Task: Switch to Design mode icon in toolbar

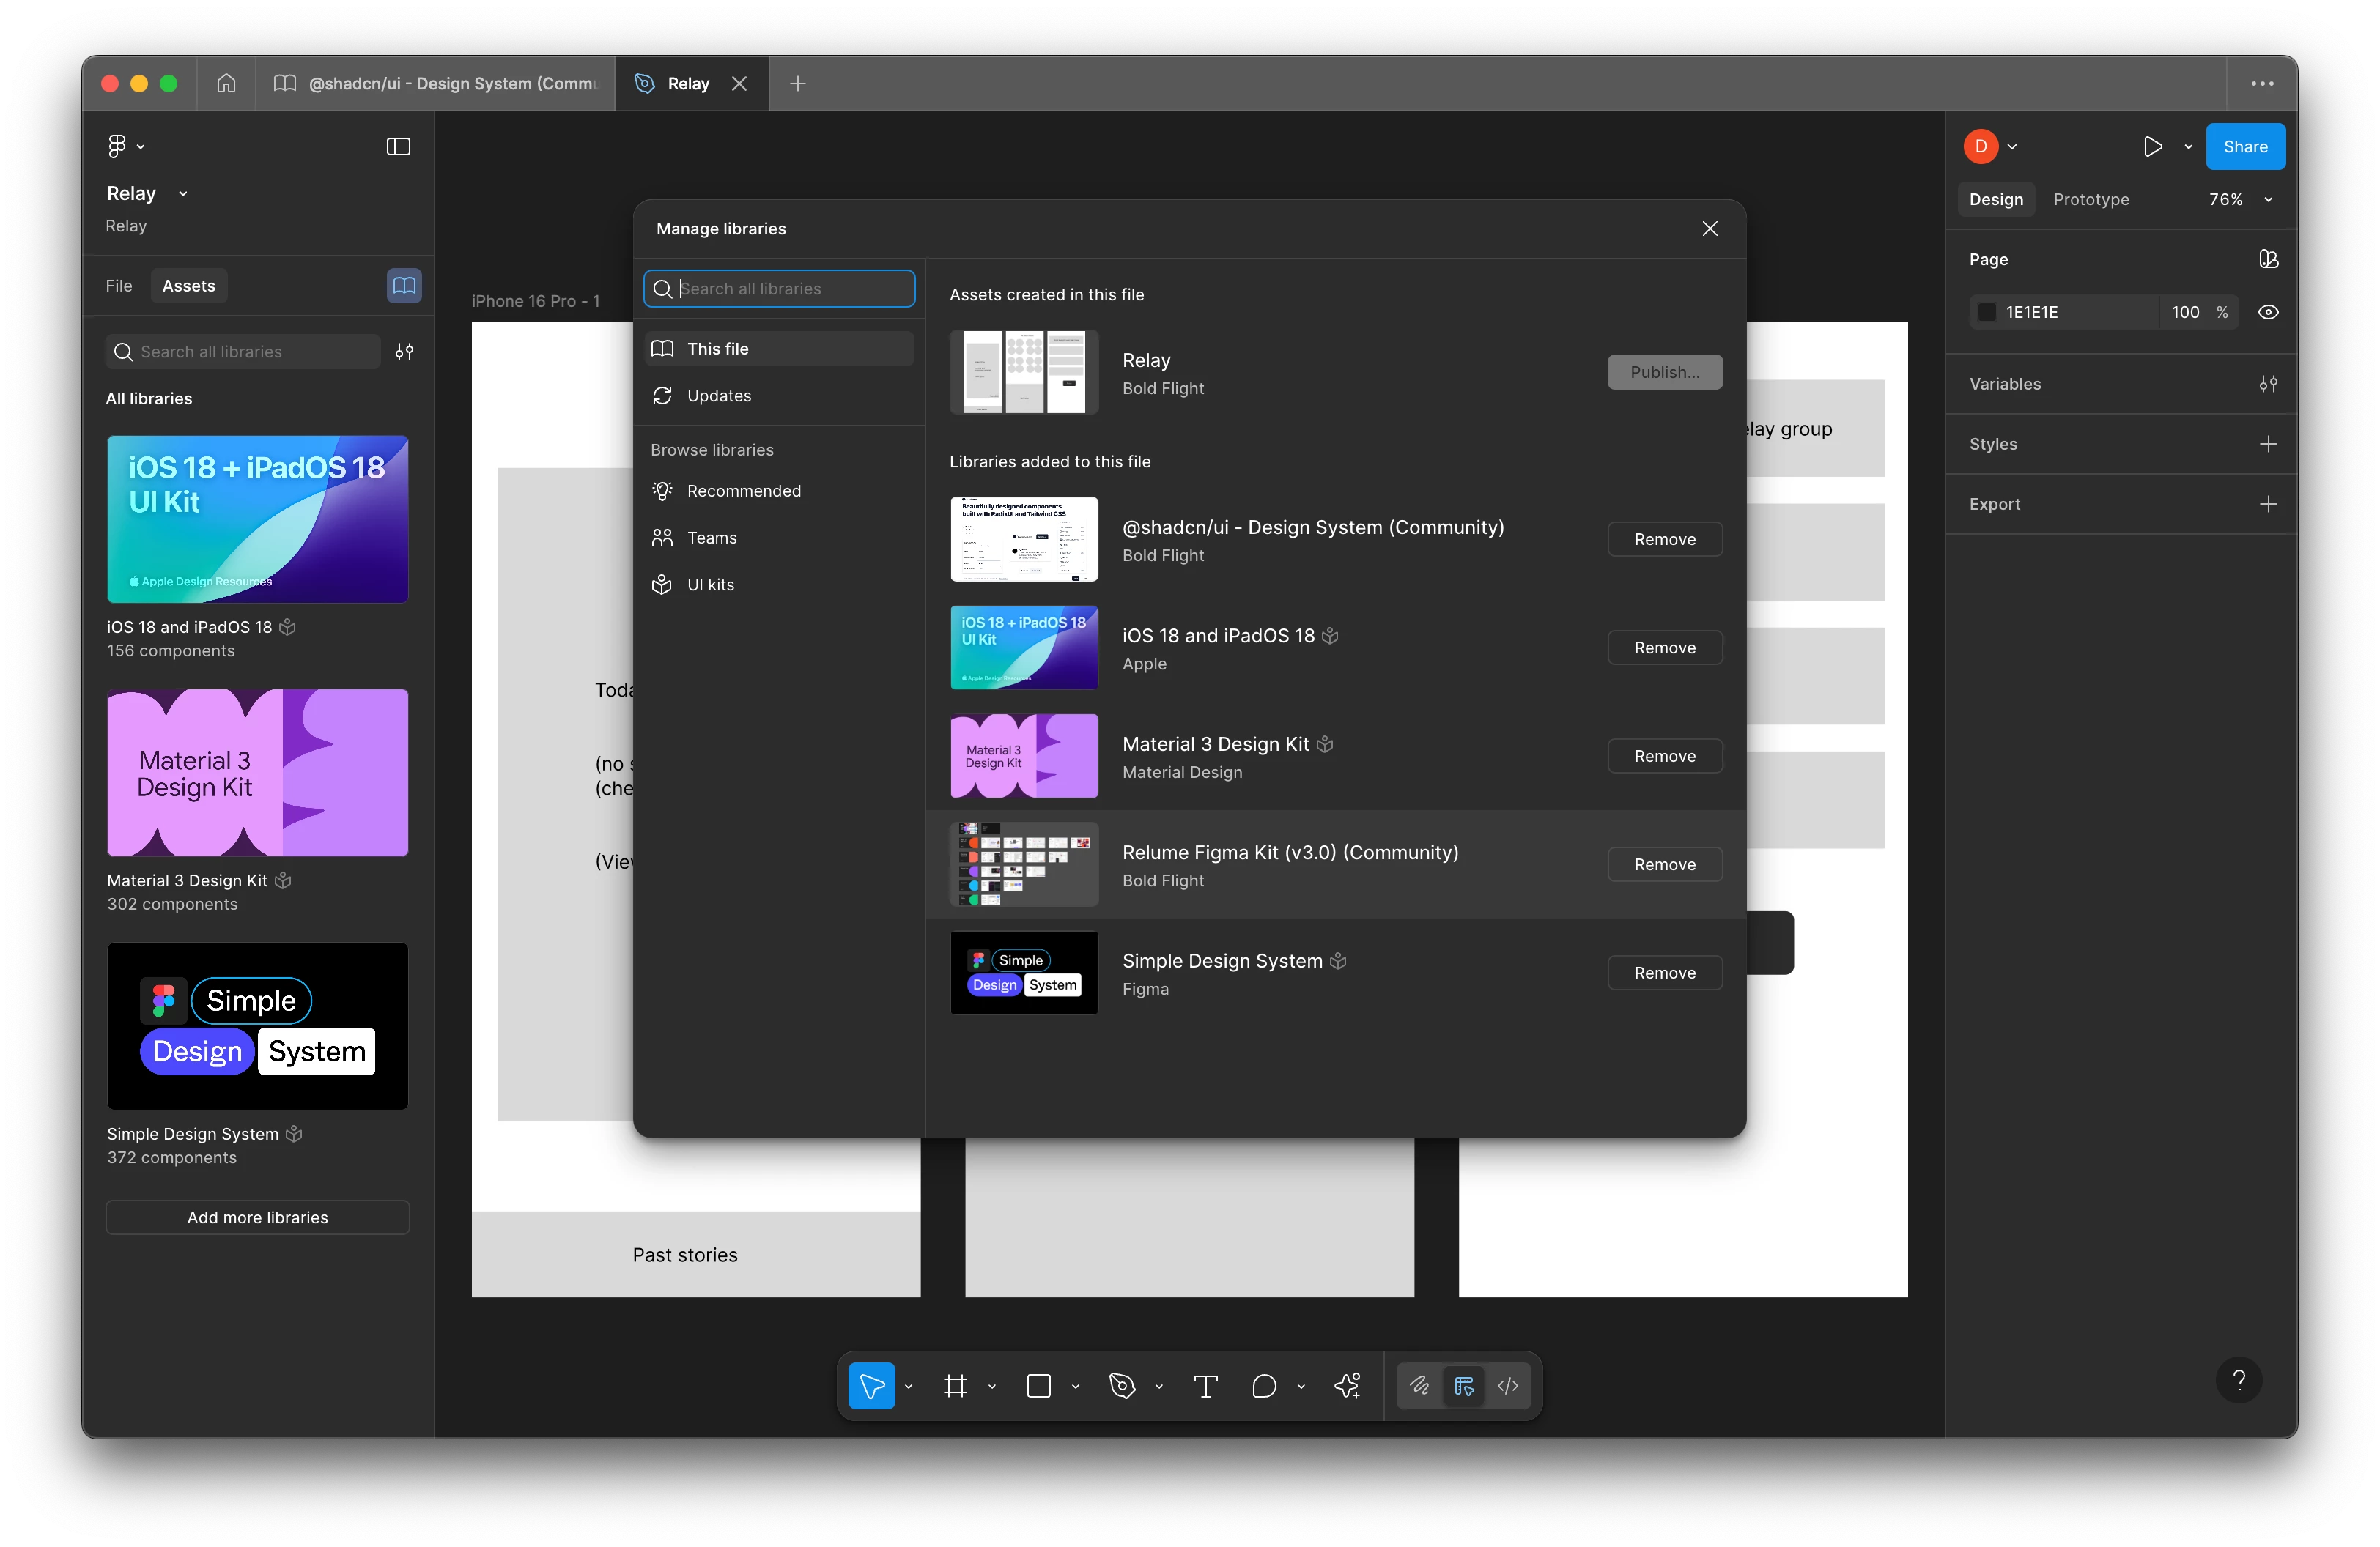Action: pyautogui.click(x=1464, y=1386)
